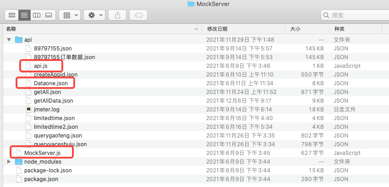Click the search field

(353, 15)
